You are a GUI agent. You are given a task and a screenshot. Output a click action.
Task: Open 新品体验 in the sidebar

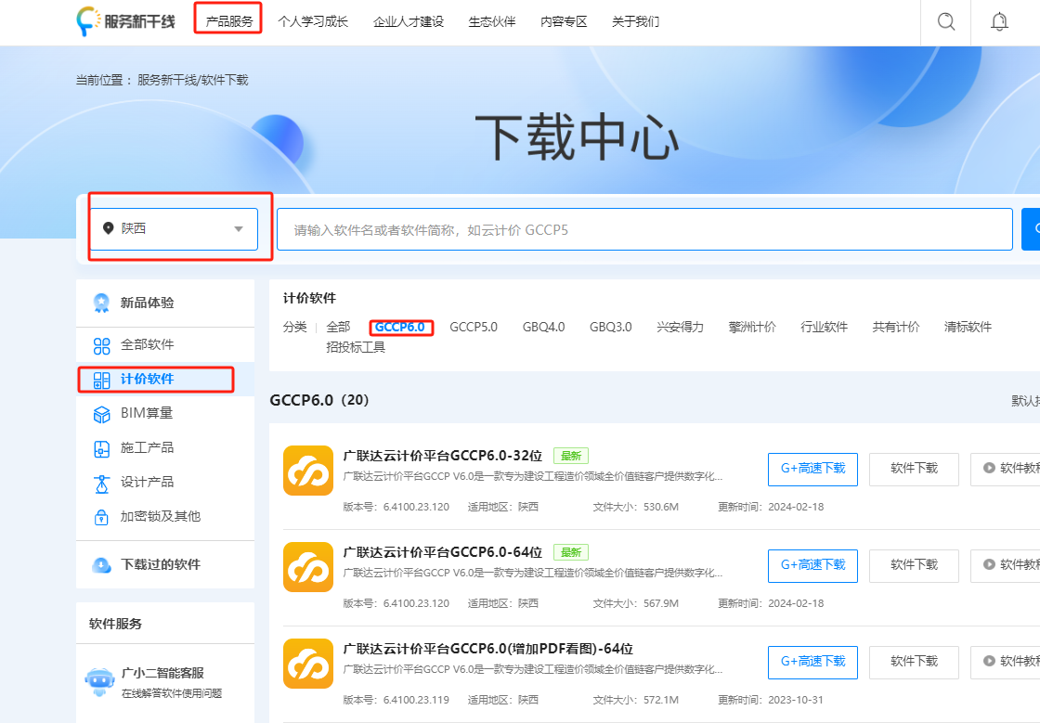pyautogui.click(x=165, y=303)
